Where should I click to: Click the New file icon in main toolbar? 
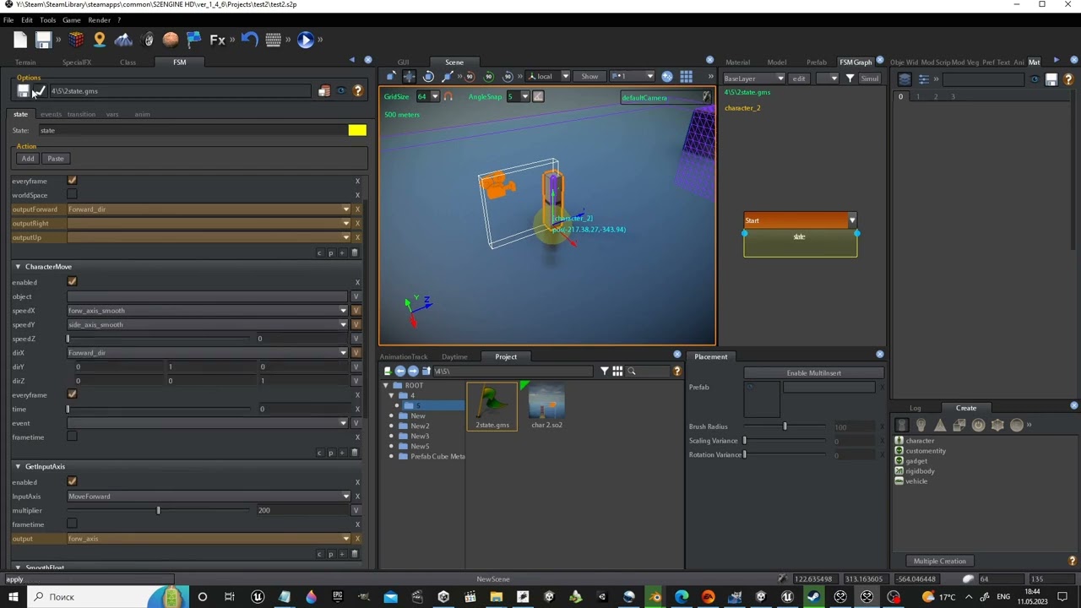[x=20, y=39]
